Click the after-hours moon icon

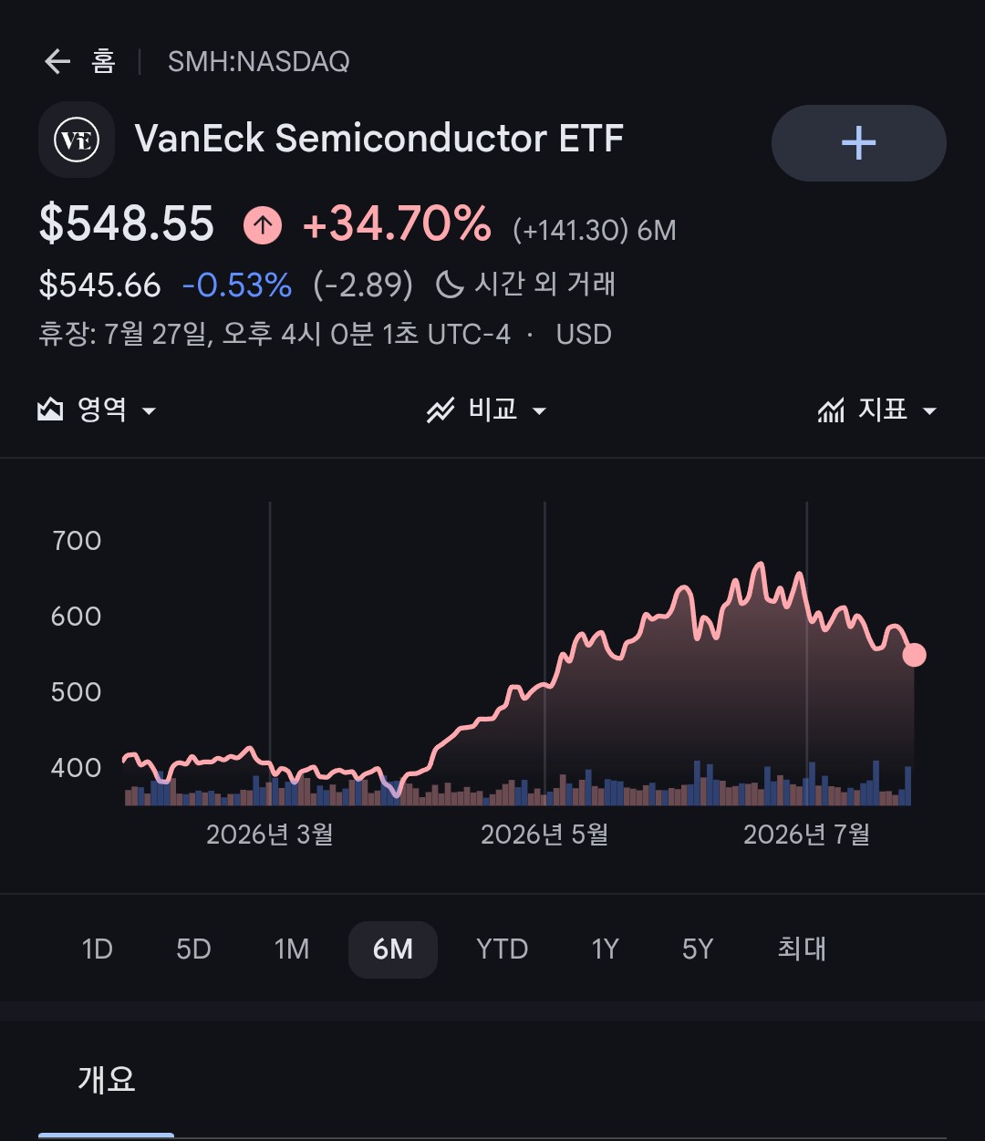pos(450,285)
